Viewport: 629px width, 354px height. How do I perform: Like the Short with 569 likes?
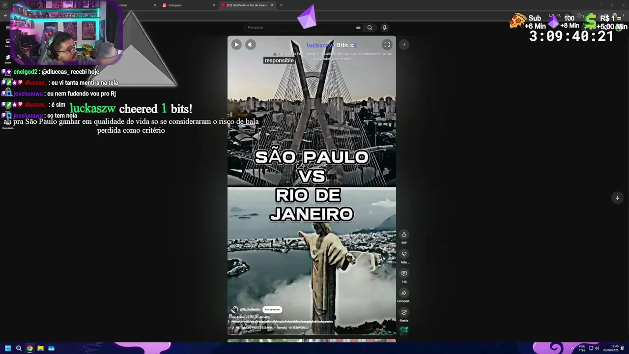(x=404, y=235)
